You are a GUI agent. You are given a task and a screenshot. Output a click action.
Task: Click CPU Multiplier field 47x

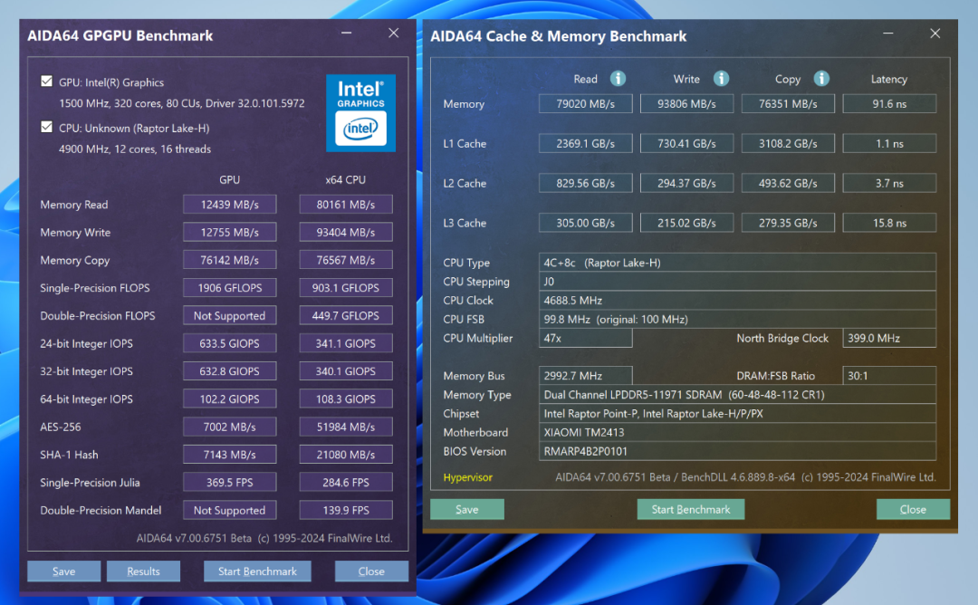point(586,338)
